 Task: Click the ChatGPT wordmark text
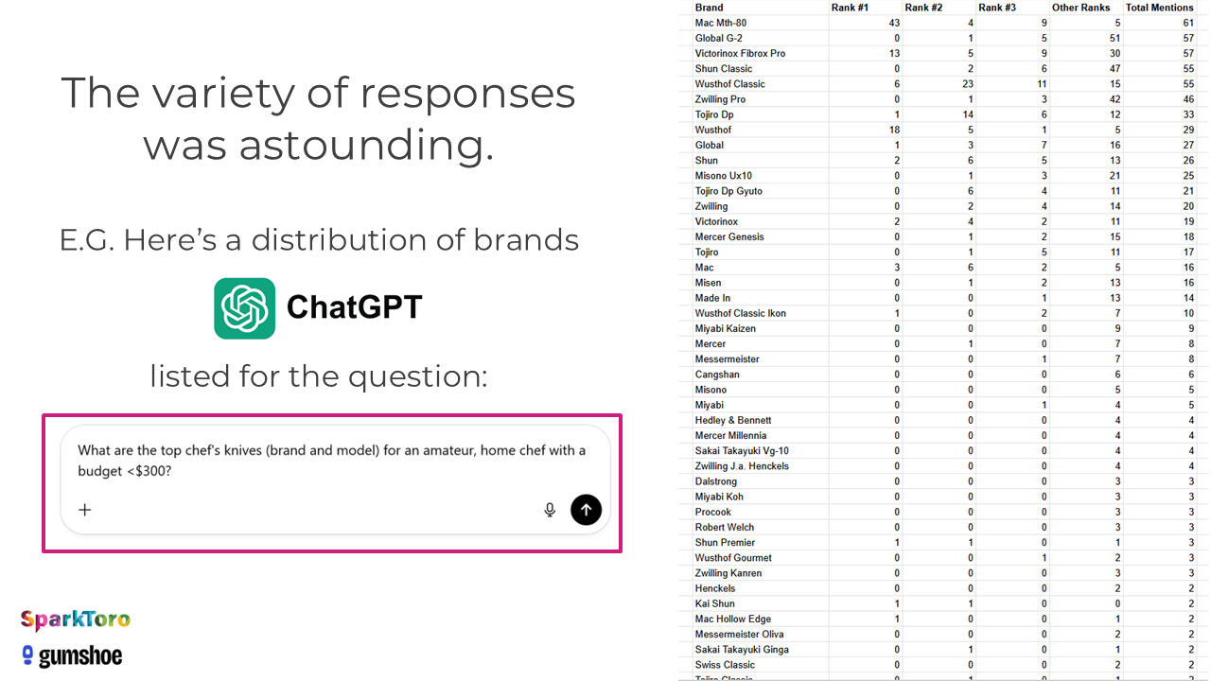pos(354,307)
